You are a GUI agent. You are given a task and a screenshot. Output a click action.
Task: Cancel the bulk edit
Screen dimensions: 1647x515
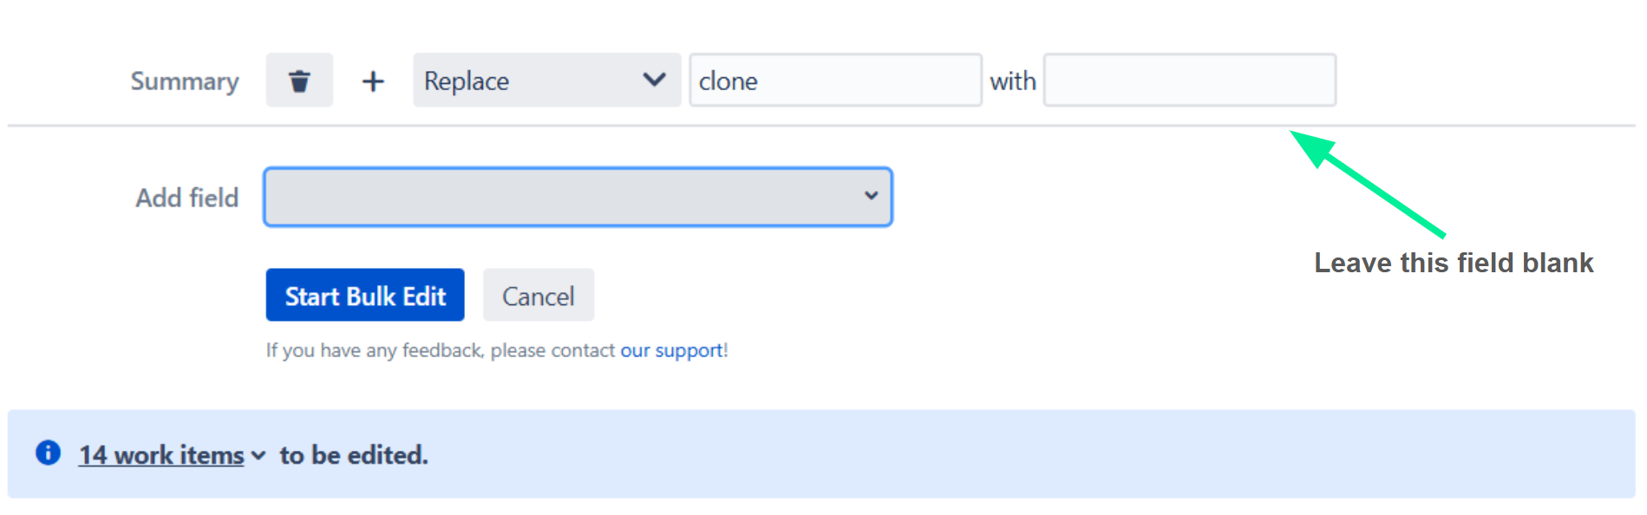[x=538, y=296]
